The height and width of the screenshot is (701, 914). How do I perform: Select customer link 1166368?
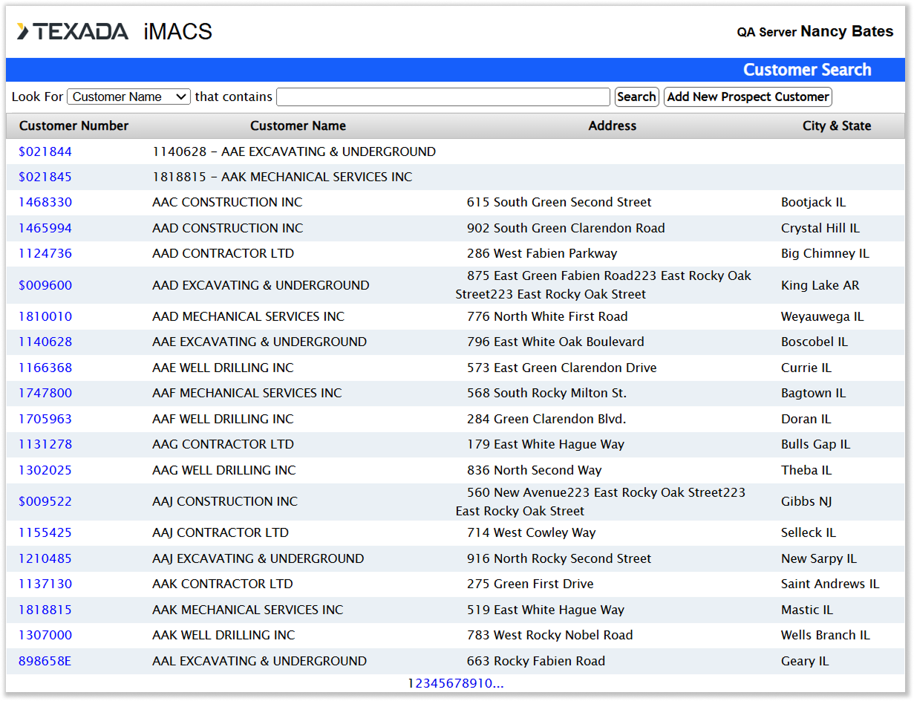coord(45,368)
